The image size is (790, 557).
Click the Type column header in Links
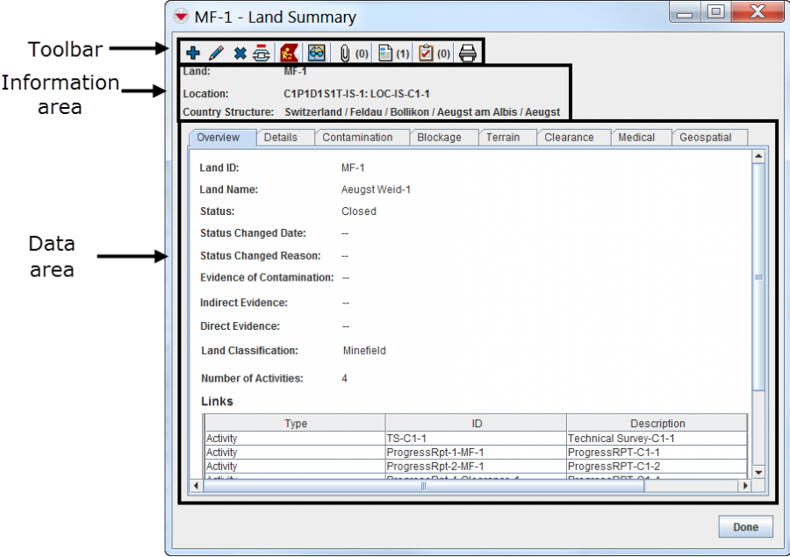(x=296, y=424)
